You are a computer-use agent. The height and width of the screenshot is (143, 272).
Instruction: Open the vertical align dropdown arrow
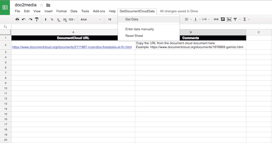pos(200,20)
